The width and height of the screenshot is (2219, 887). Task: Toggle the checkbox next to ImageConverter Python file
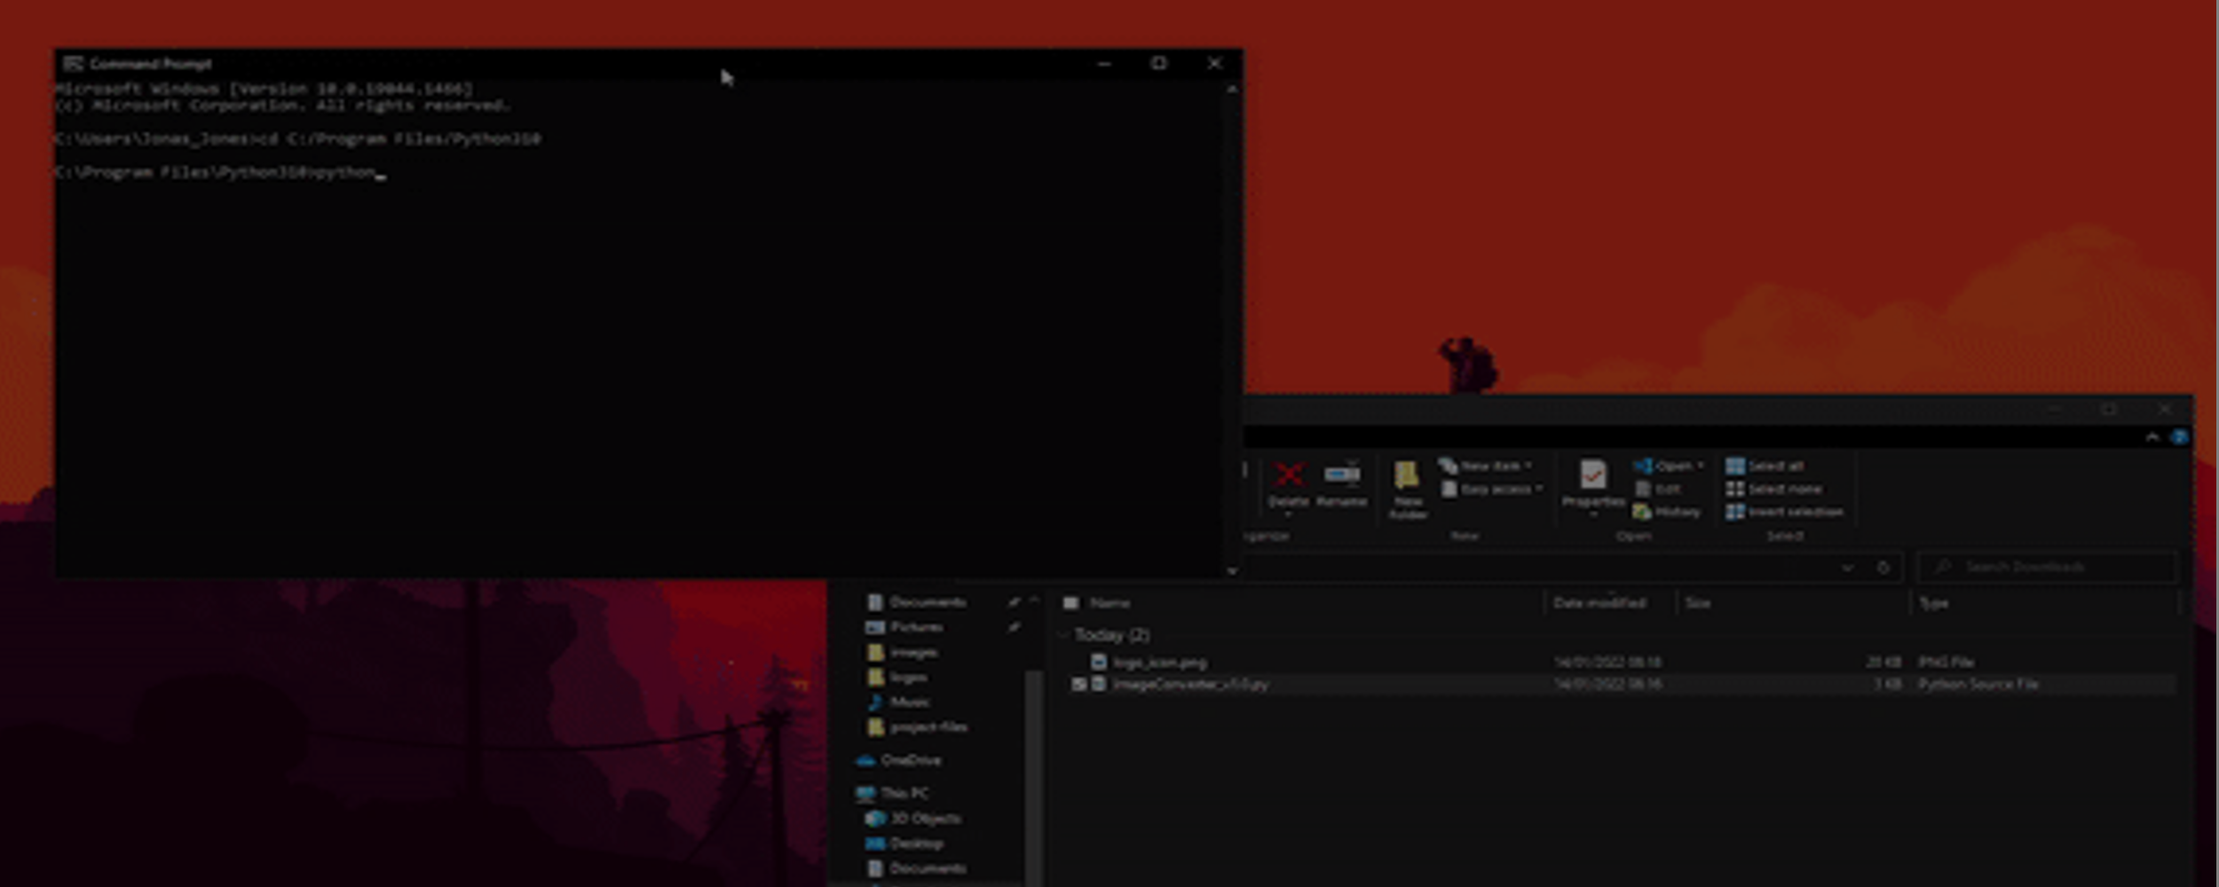coord(1078,684)
